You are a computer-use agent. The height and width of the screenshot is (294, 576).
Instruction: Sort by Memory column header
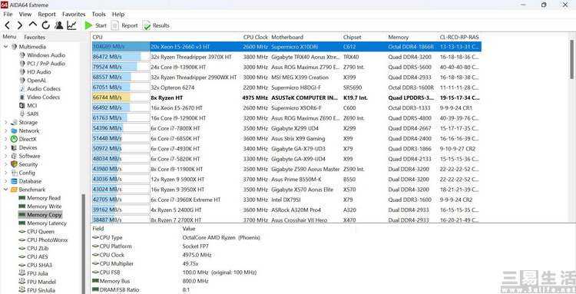coord(412,37)
